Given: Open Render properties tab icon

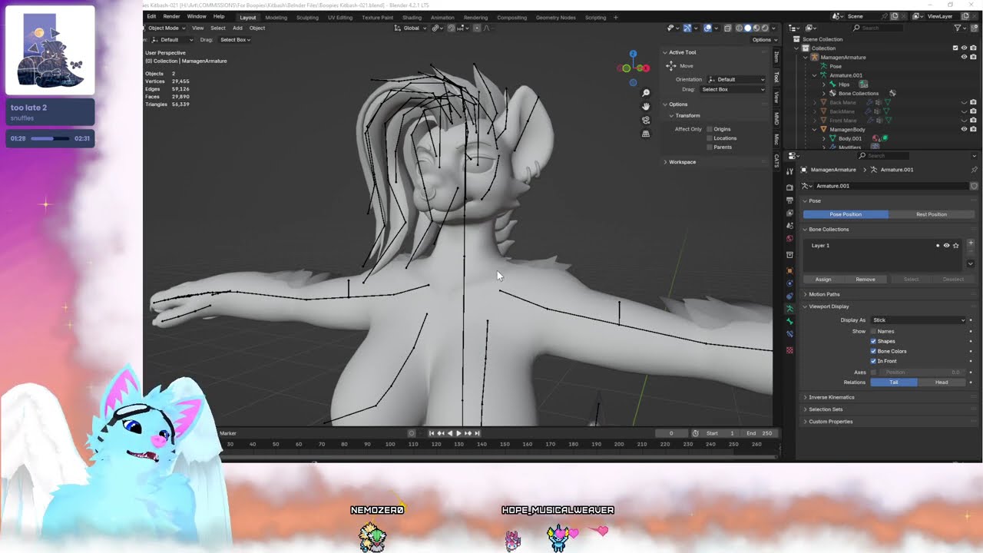Looking at the screenshot, I should 789,187.
